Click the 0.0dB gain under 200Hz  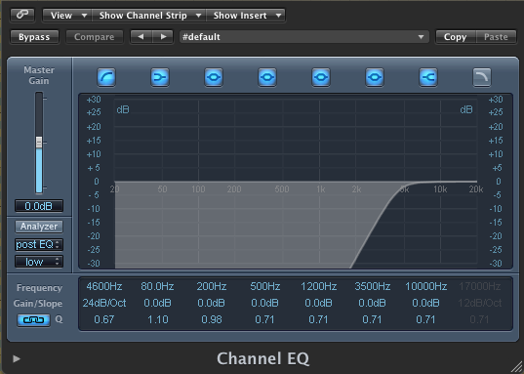211,303
